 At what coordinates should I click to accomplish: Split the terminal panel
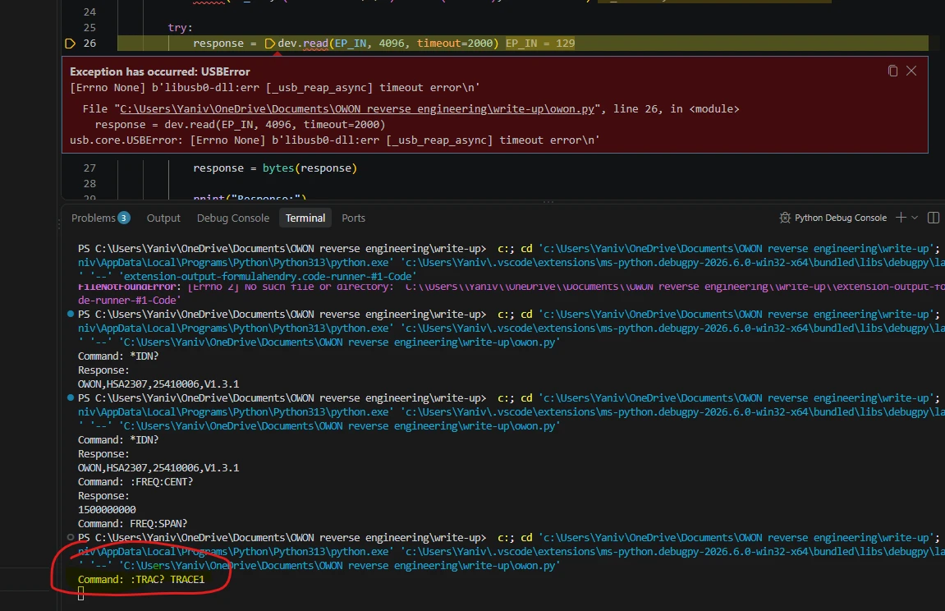[933, 218]
